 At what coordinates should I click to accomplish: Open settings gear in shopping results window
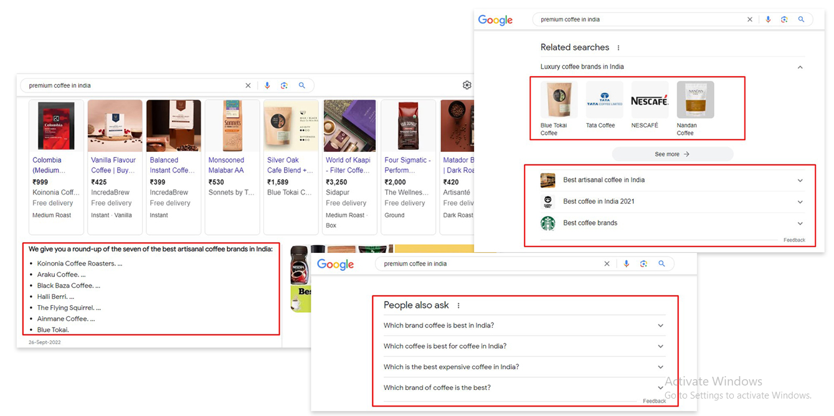click(467, 85)
